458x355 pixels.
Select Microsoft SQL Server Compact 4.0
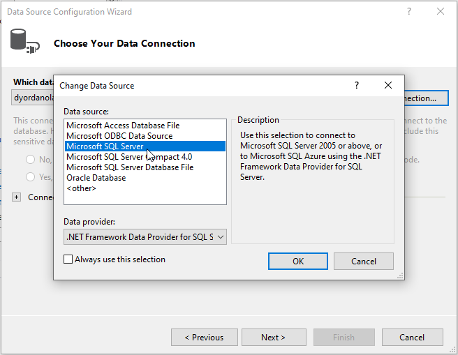(x=129, y=157)
